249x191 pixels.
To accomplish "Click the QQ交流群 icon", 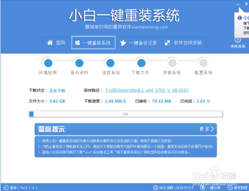I will click(x=155, y=187).
